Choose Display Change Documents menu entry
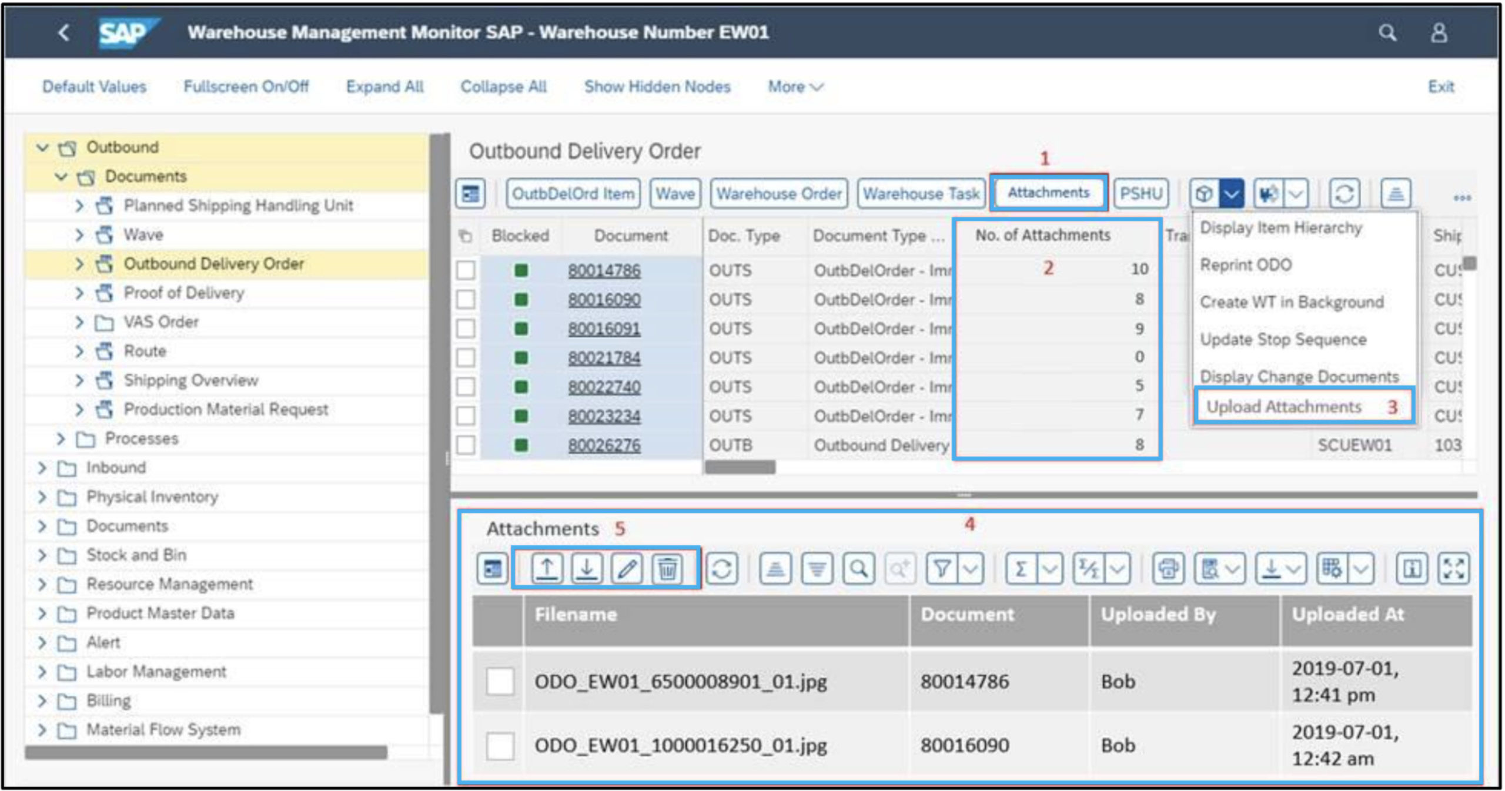1505x791 pixels. [1299, 377]
